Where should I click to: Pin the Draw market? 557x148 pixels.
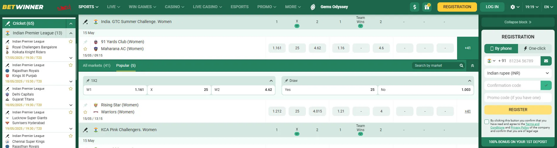coord(286,81)
